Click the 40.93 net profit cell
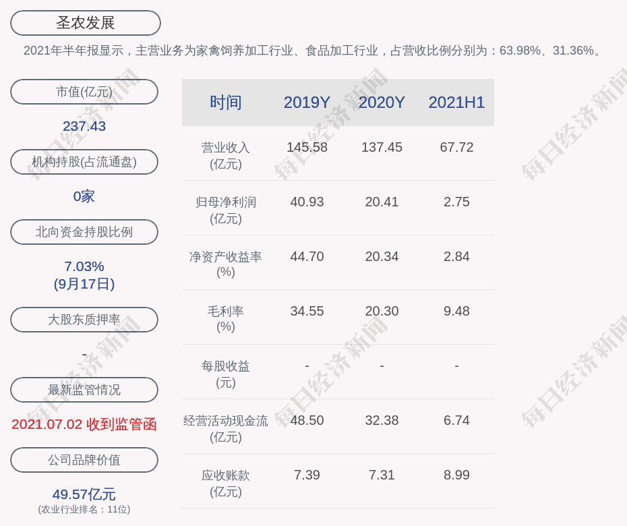The image size is (627, 526). click(307, 202)
